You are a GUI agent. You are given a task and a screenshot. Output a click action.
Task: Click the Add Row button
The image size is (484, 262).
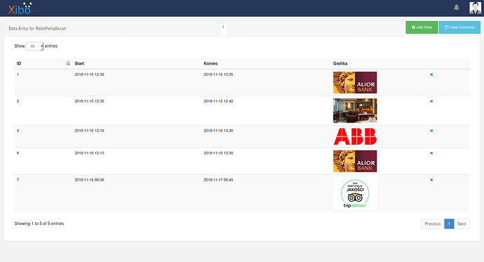click(x=422, y=27)
